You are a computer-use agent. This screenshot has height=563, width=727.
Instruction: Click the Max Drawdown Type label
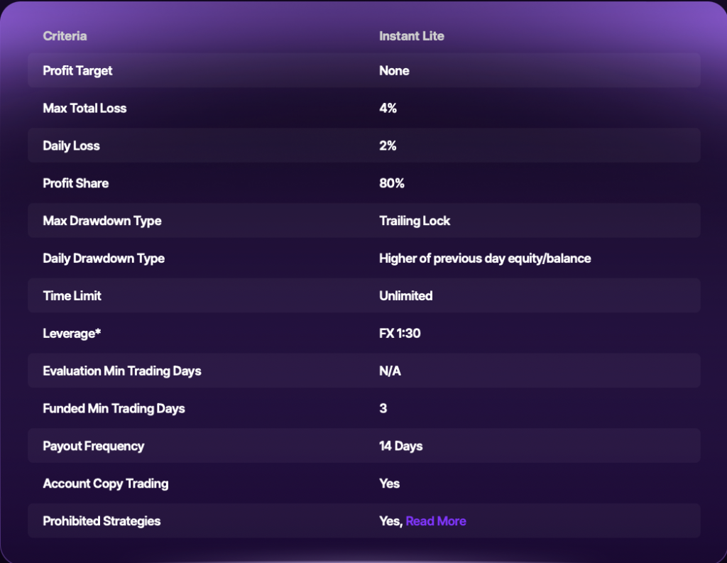[x=102, y=221]
